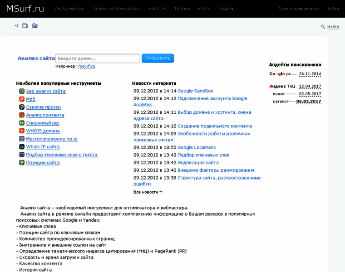Click the icon beside Позиции сайта
The height and width of the screenshot is (272, 345).
point(22,163)
